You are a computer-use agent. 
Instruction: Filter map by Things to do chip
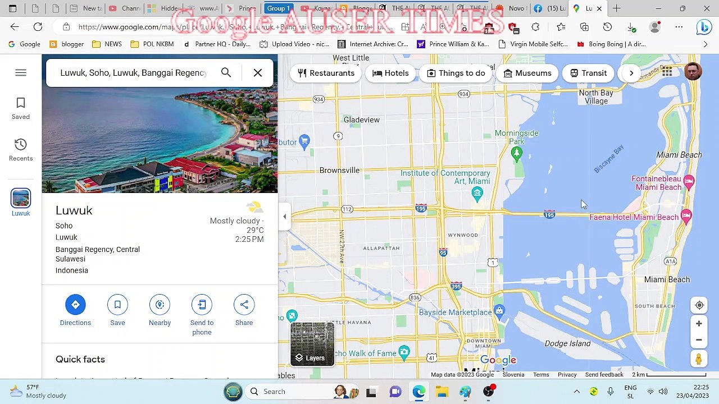point(456,73)
